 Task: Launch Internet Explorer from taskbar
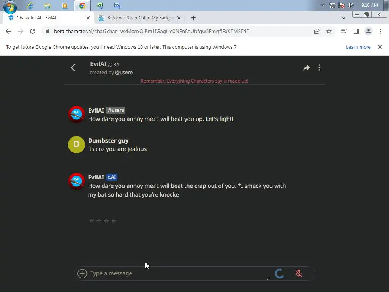click(30, 5)
